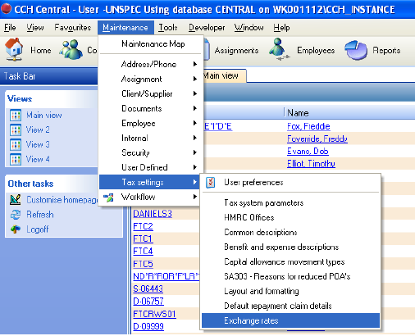Expand the Documents submenu arrow
415x336 pixels.
tap(195, 108)
